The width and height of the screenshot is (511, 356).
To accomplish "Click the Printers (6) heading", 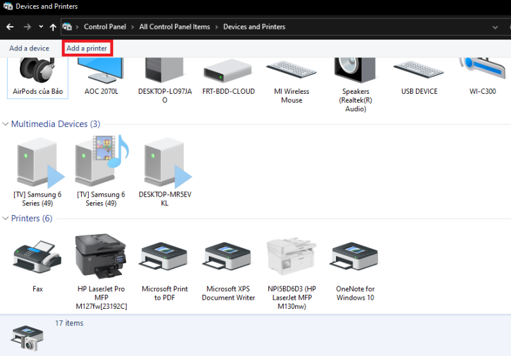I will (31, 218).
